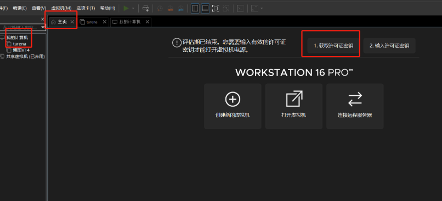This screenshot has width=442, height=201.
Task: Close the 主页 tab
Action: [72, 22]
